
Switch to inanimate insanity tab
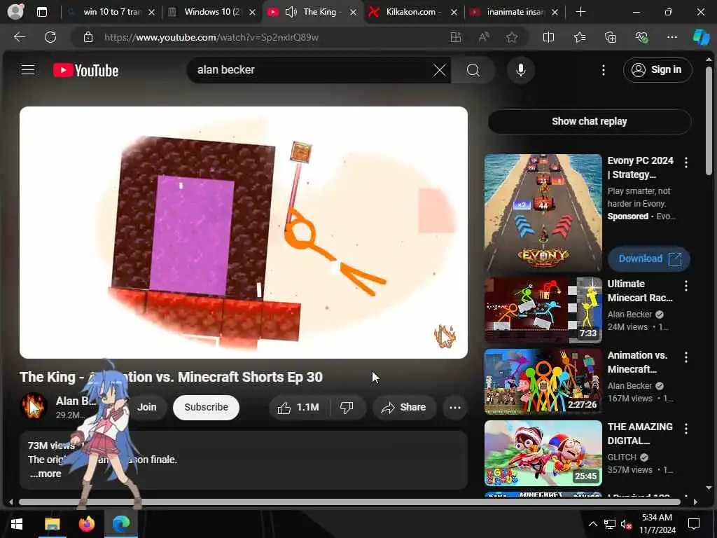(x=515, y=13)
